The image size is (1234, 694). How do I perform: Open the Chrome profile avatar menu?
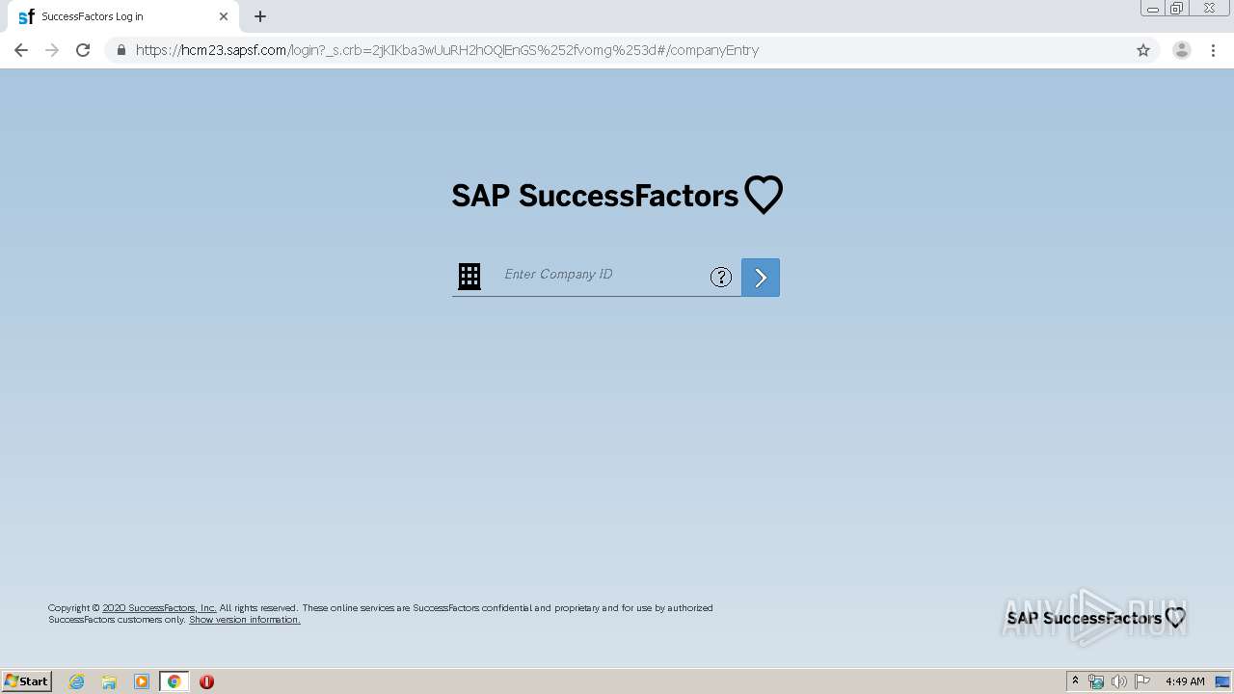click(1182, 50)
